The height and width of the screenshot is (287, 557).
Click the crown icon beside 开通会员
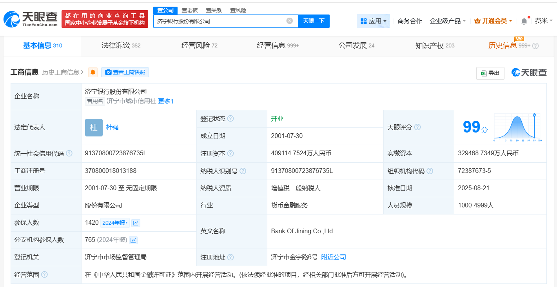click(x=477, y=20)
